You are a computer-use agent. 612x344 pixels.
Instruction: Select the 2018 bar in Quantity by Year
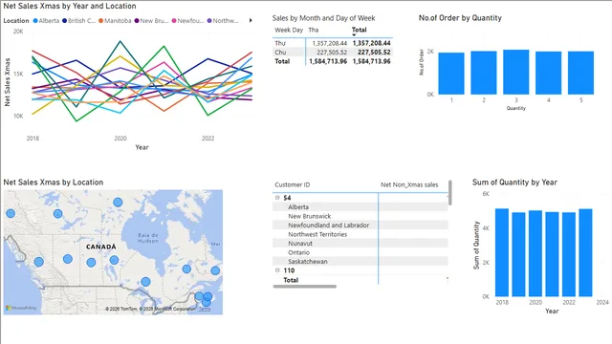502,252
